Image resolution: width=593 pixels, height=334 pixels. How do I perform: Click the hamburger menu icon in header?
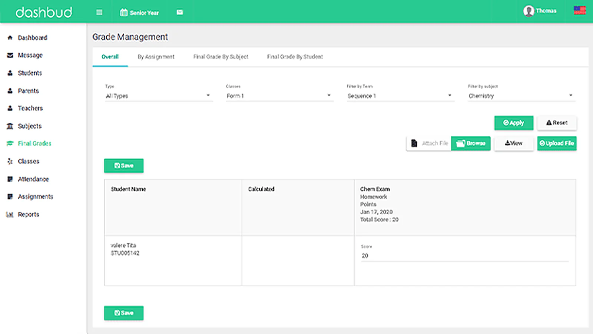pyautogui.click(x=99, y=12)
